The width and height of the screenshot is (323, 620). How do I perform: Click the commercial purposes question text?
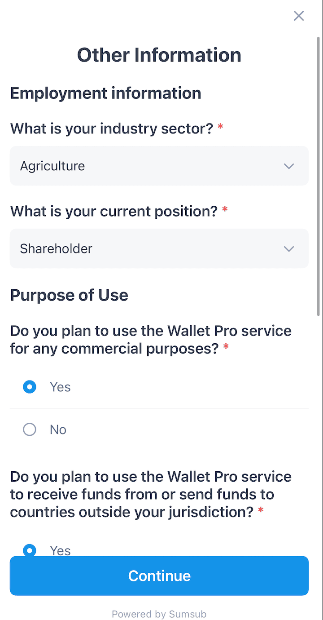pyautogui.click(x=150, y=340)
